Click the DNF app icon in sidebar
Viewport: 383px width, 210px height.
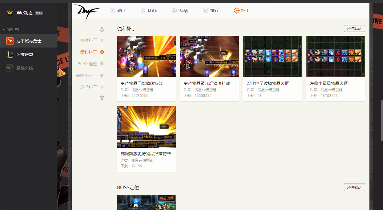(10, 41)
